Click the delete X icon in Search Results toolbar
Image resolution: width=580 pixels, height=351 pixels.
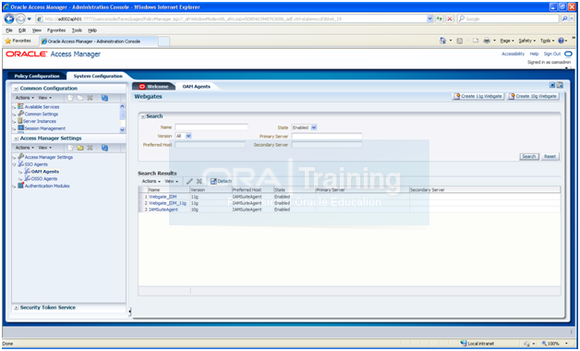199,181
